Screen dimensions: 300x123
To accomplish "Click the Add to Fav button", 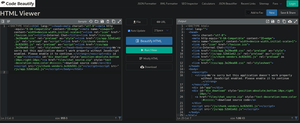I will pyautogui.click(x=255, y=13).
